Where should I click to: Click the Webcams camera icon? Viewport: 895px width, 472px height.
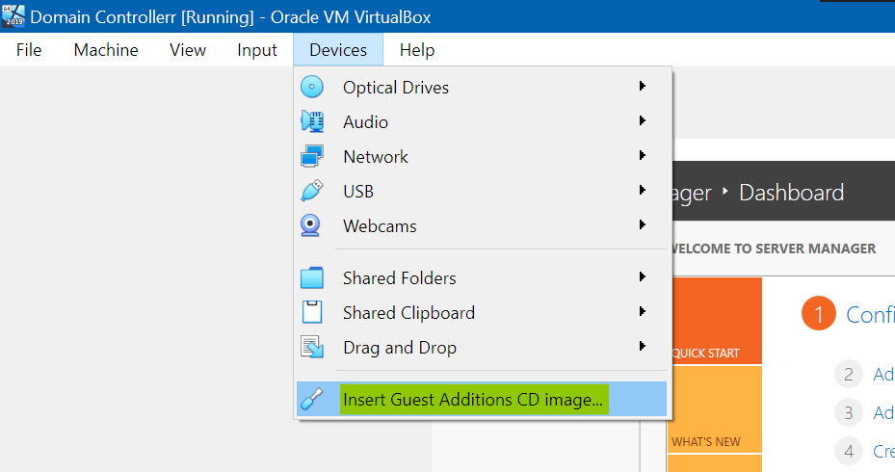pos(310,225)
